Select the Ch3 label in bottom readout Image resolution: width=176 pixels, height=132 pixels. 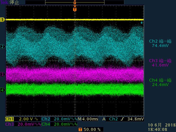coord(9,124)
